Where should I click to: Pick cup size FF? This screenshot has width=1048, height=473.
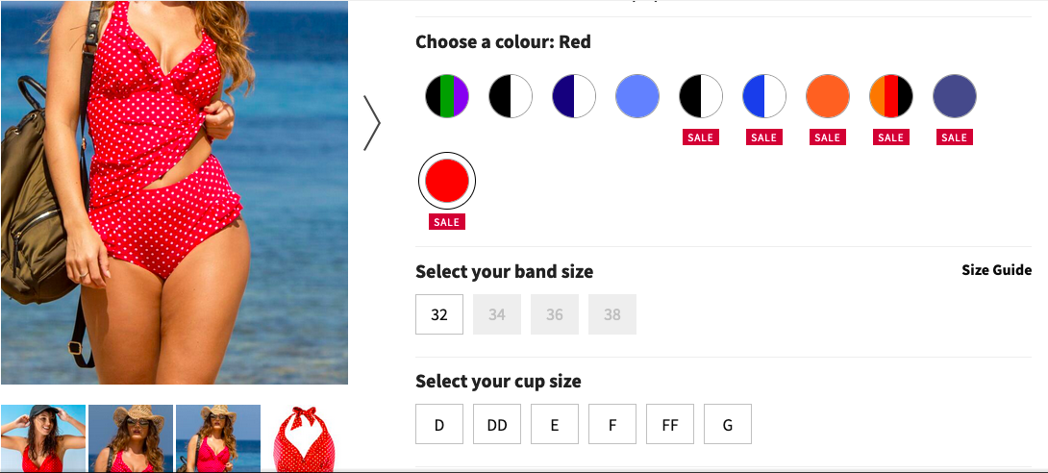(x=670, y=424)
